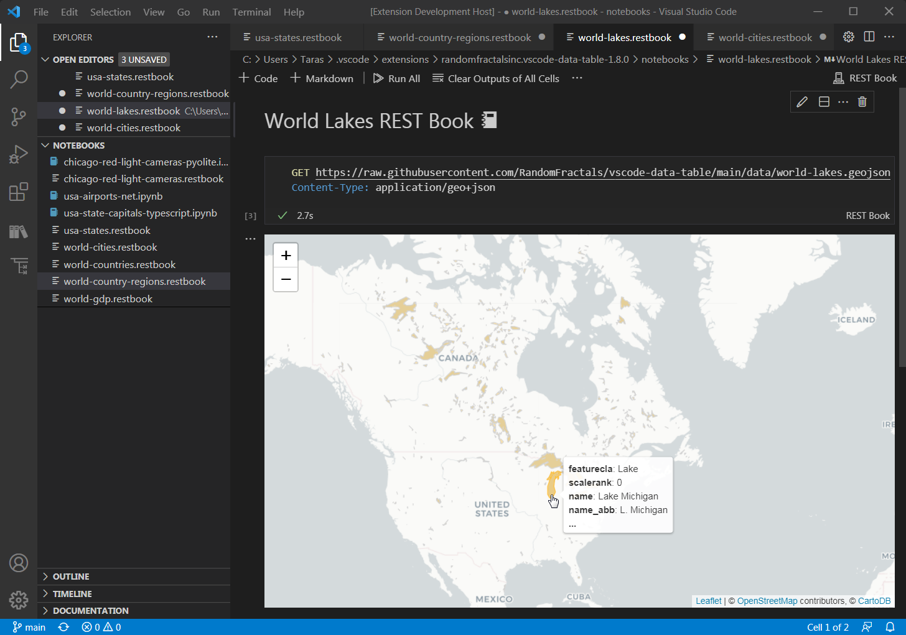
Task: Zoom out on the map
Action: (x=286, y=279)
